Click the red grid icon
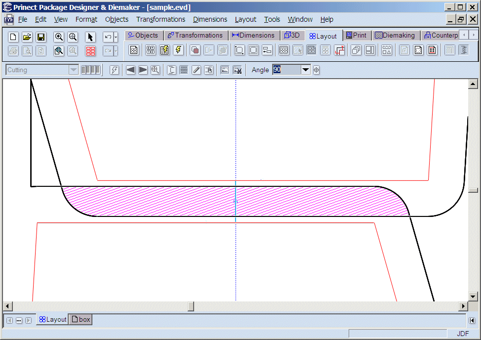 coord(90,50)
